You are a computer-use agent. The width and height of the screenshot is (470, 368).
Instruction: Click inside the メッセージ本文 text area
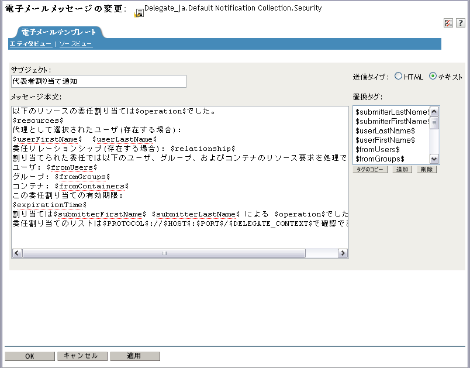coord(180,182)
